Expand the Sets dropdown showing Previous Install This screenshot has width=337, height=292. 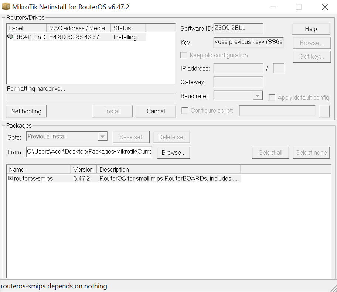102,136
